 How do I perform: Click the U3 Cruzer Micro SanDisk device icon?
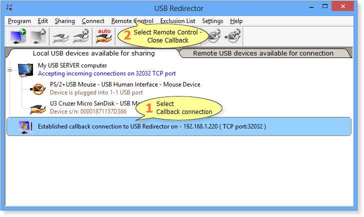38,108
